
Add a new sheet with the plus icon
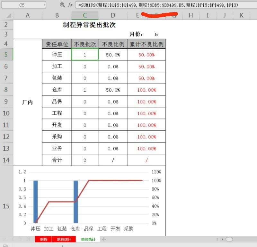104,239
